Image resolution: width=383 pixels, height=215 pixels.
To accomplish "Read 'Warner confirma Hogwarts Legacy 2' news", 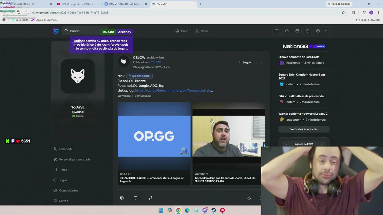I will 303,114.
